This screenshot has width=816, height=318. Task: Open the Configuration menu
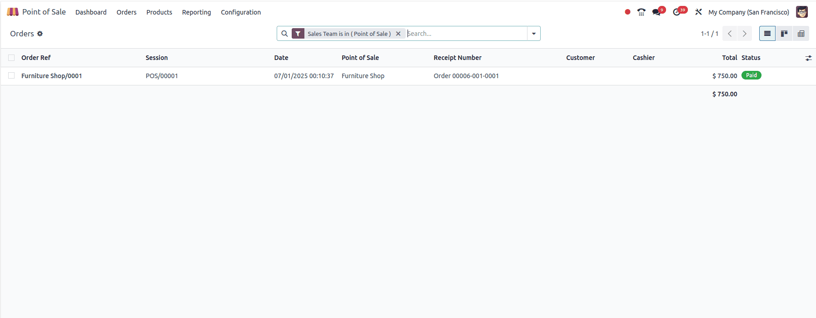click(x=241, y=12)
